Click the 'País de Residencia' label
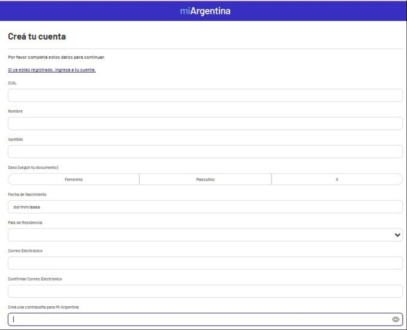The width and height of the screenshot is (407, 330). coord(25,223)
